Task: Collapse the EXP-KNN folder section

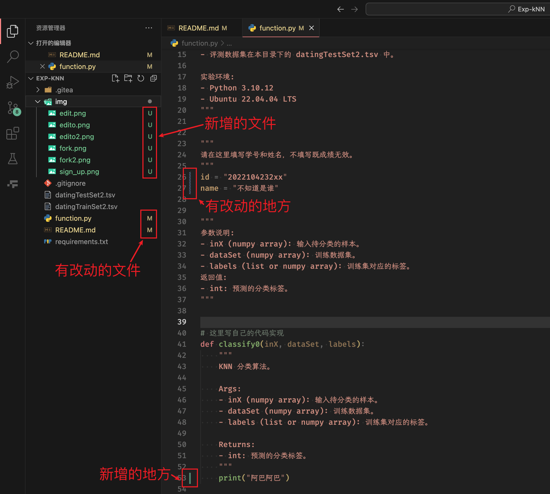Action: coord(31,78)
